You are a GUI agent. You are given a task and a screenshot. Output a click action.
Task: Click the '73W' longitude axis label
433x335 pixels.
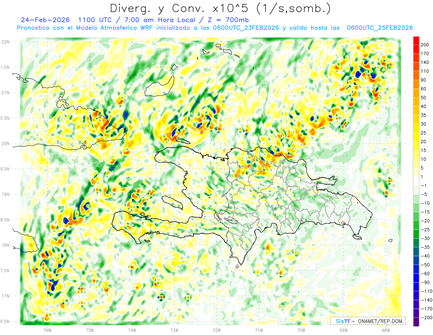point(174,330)
